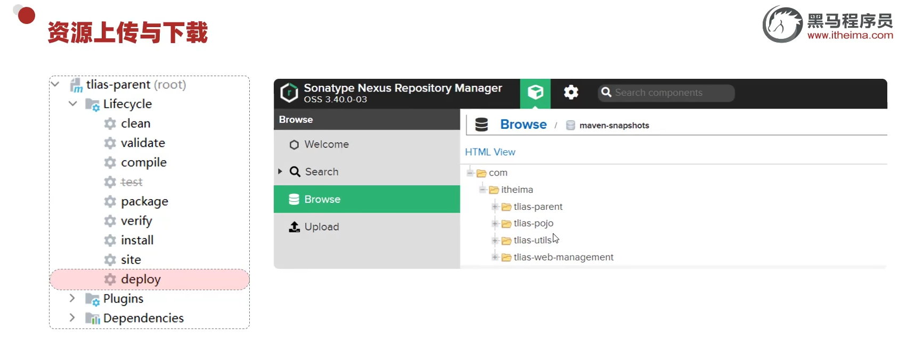Click the maven-snapshots breadcrumb
Viewport: 915px width, 345px height.
[x=614, y=126]
